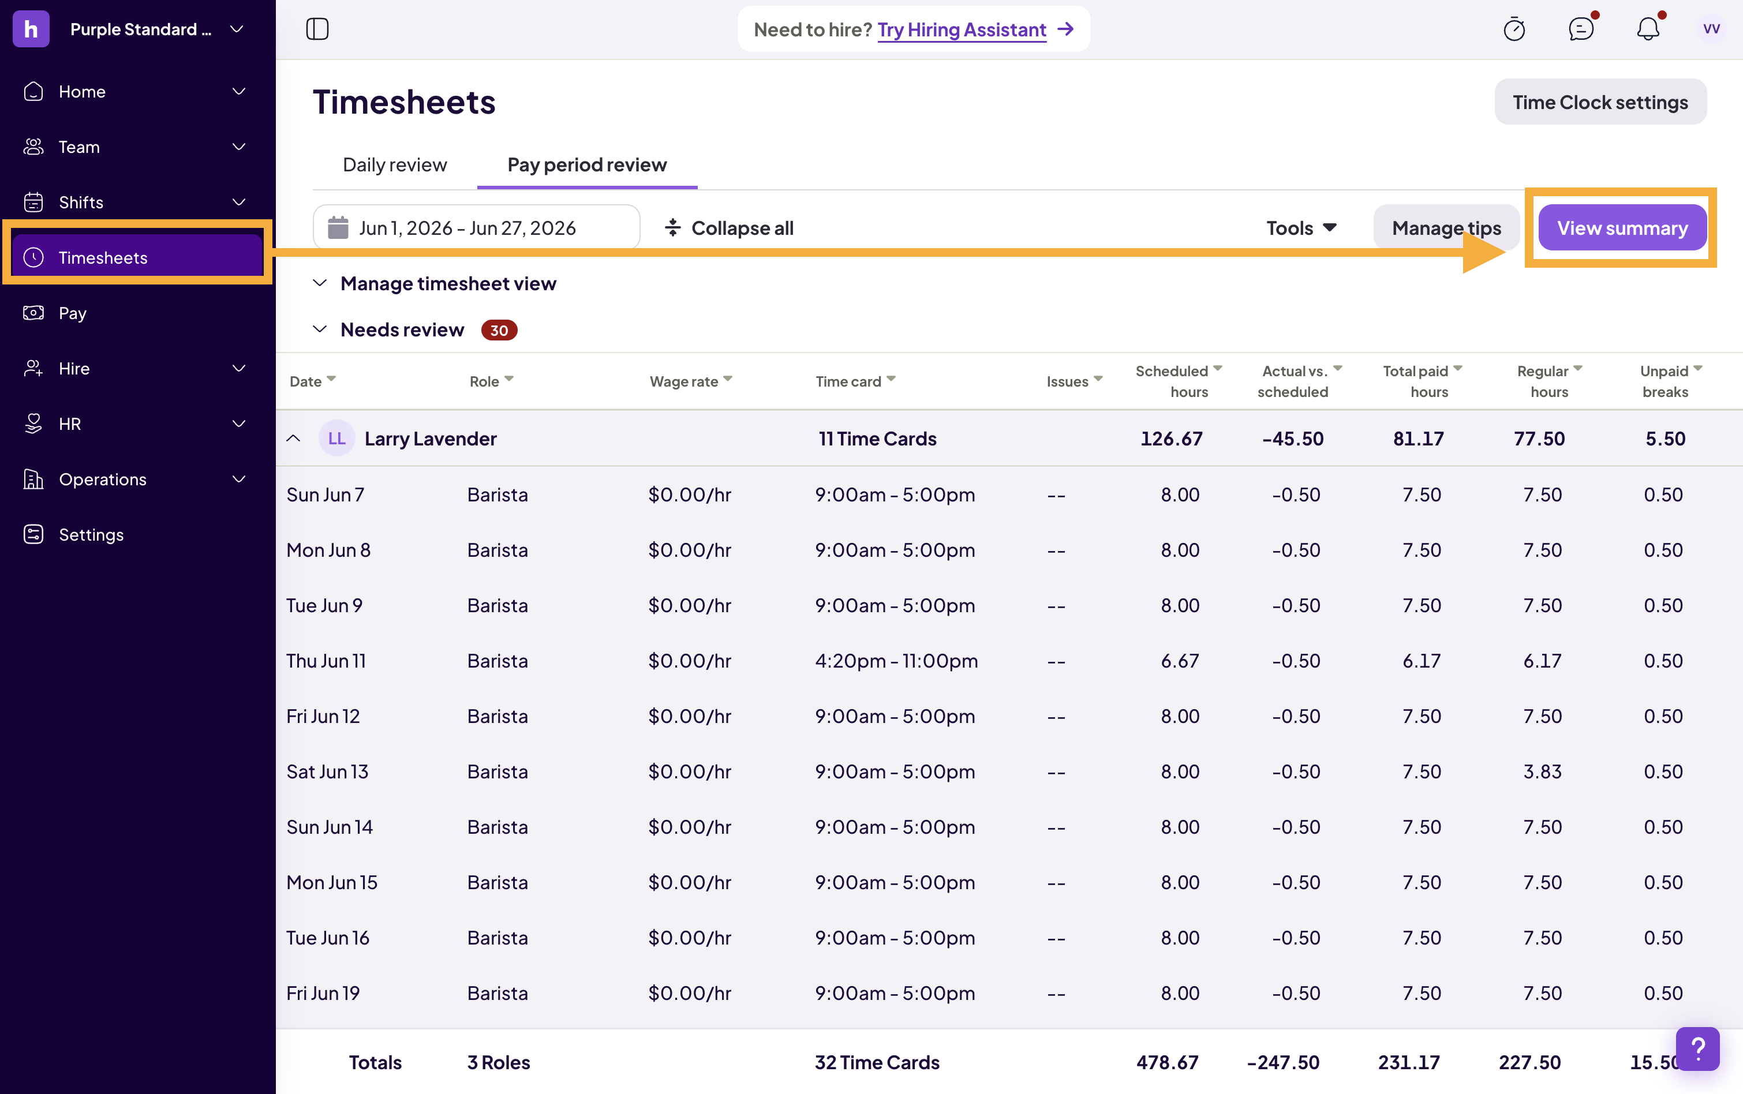Sort by the Date column header
1743x1094 pixels.
[x=313, y=381]
